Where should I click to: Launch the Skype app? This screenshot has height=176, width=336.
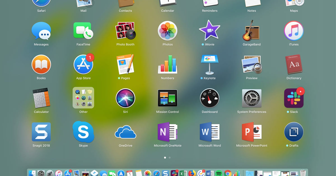(83, 132)
